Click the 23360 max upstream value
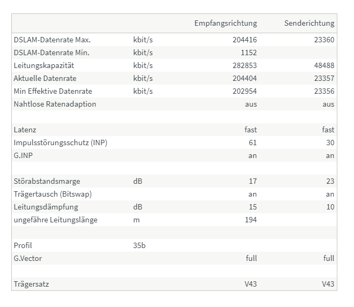The height and width of the screenshot is (307, 354). (324, 40)
